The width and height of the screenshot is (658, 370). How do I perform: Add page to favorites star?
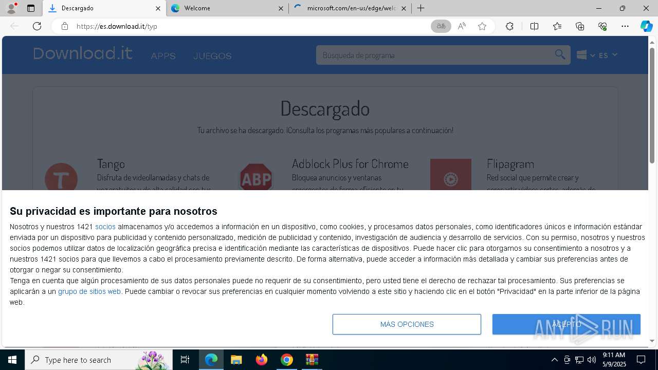point(482,26)
